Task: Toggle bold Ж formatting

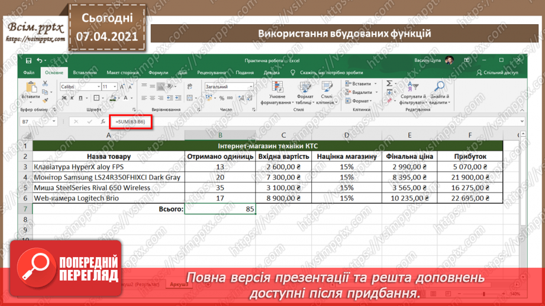Action: coord(64,98)
